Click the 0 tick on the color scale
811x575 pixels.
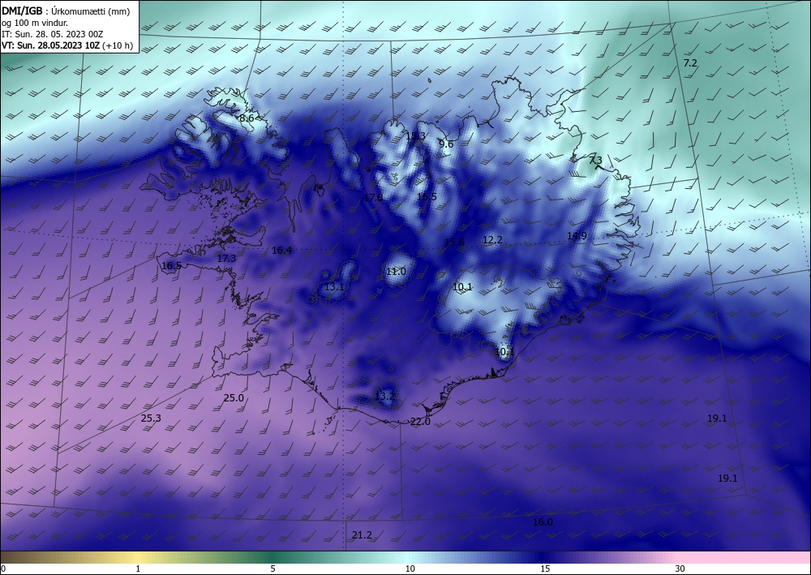click(x=3, y=569)
